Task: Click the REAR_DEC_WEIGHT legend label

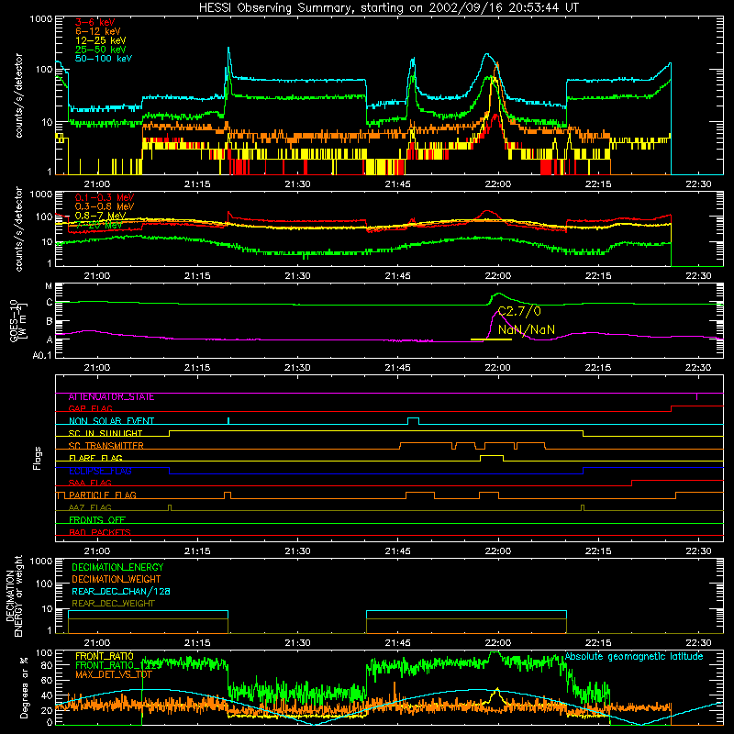Action: pos(113,604)
